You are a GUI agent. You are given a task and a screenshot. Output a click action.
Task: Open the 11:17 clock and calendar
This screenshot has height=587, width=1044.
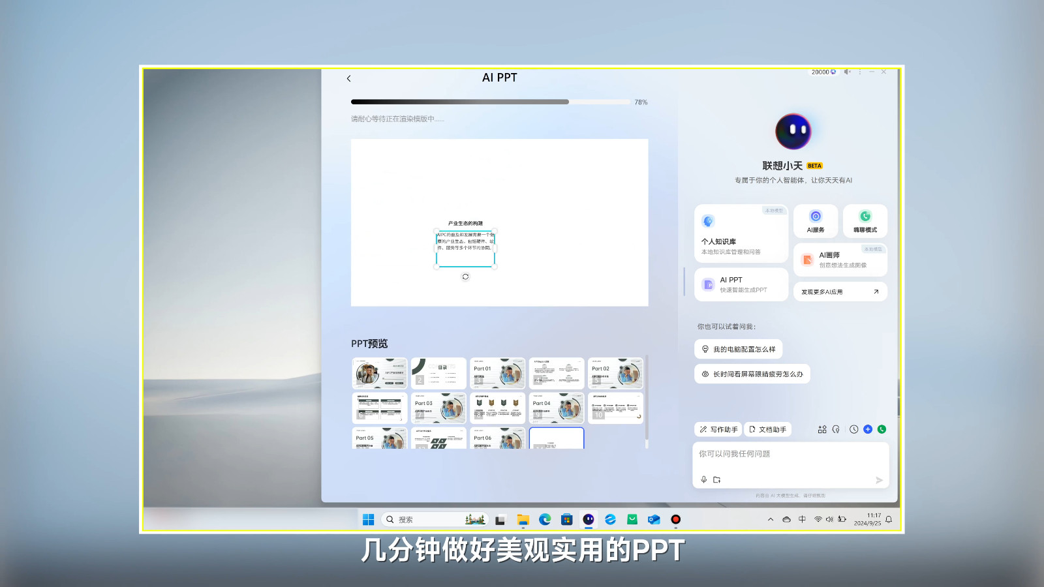coord(867,519)
